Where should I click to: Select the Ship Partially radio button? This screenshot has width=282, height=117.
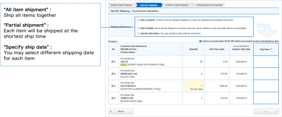[x=138, y=28]
